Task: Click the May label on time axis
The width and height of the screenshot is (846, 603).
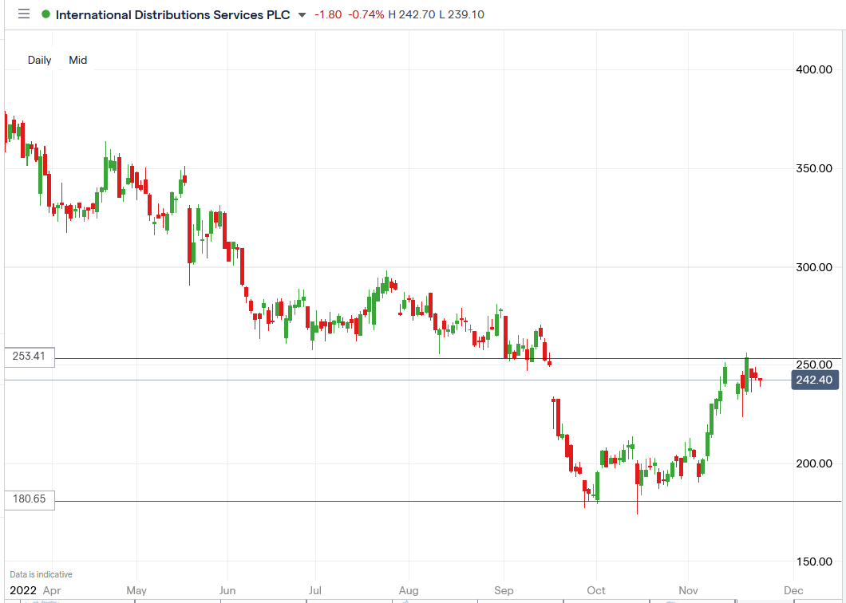Action: point(136,590)
